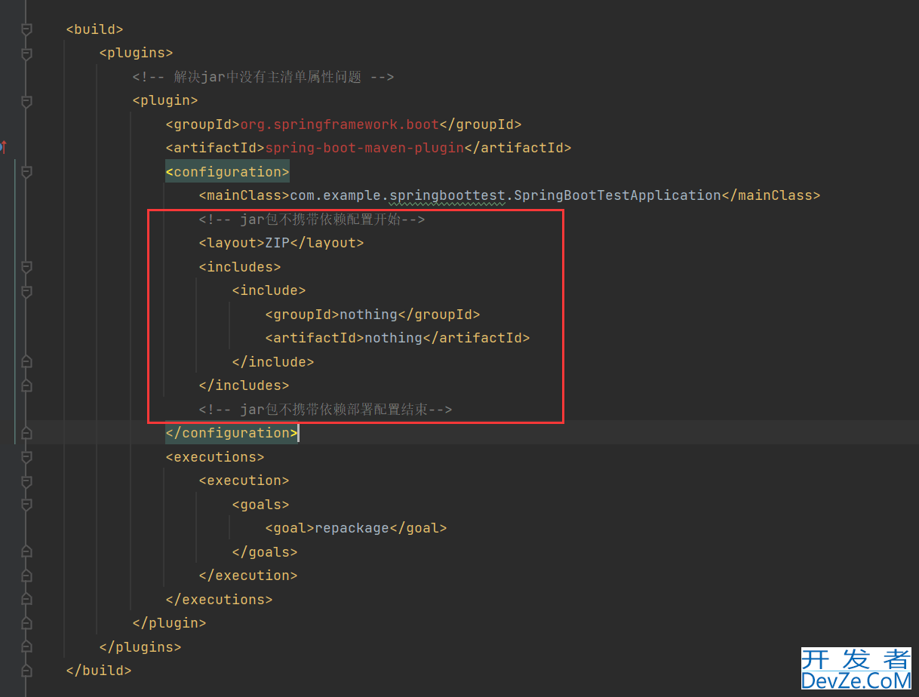
Task: Toggle fold marker at </build> closing tag
Action: [x=26, y=671]
